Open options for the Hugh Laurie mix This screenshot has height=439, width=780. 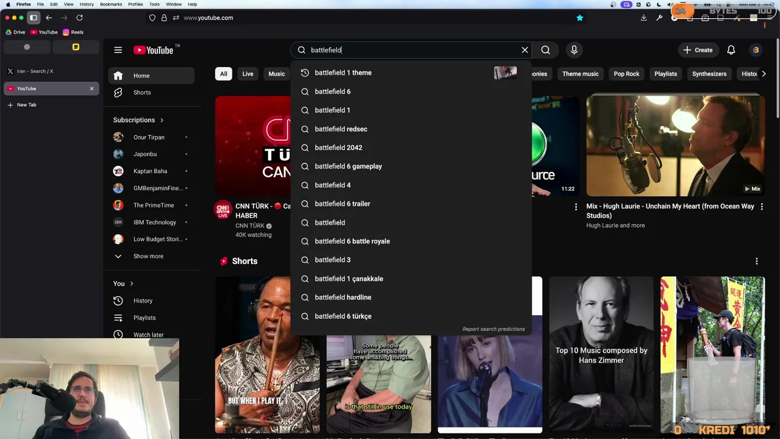(761, 207)
